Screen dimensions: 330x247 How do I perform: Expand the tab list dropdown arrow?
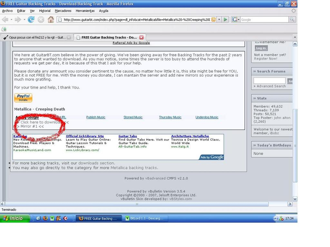click(295, 37)
